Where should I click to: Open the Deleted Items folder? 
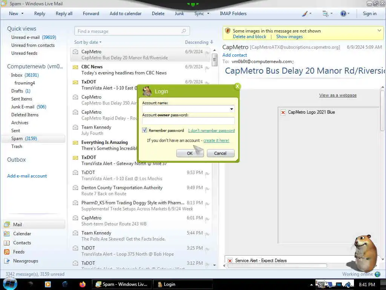25,115
